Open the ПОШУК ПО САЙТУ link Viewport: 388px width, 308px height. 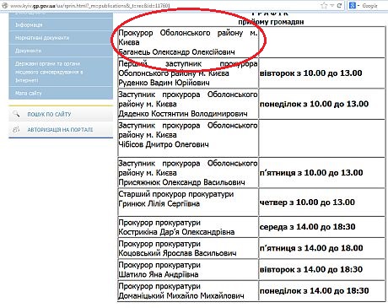pyautogui.click(x=49, y=115)
